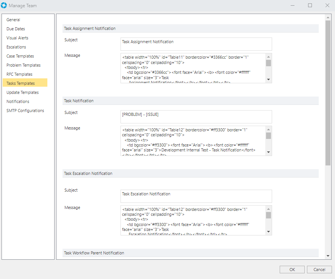Click the Manage Team app icon in title bar
Image resolution: width=335 pixels, height=279 pixels.
pos(4,6)
